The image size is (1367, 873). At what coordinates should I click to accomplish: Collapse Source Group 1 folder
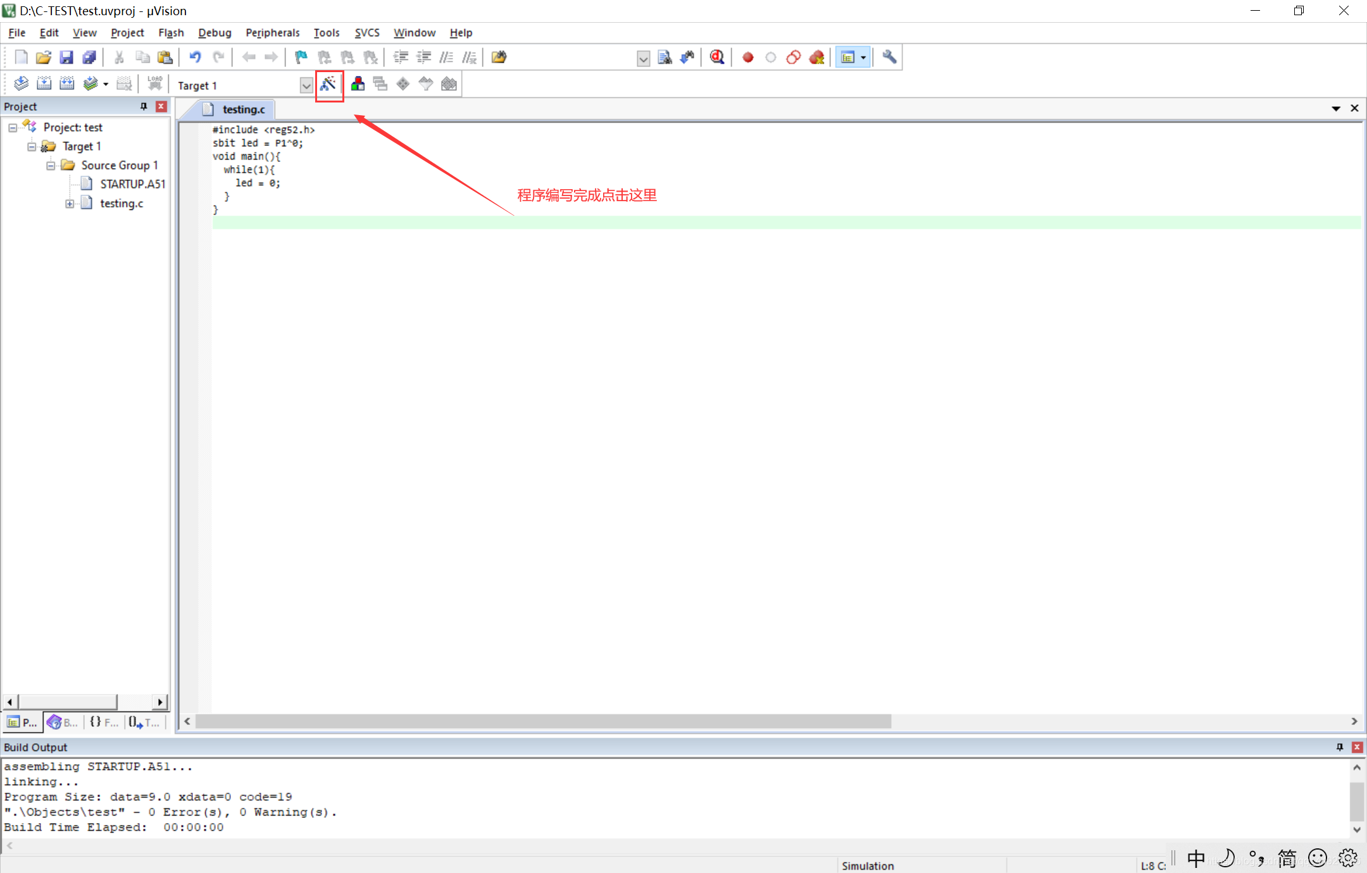click(51, 166)
